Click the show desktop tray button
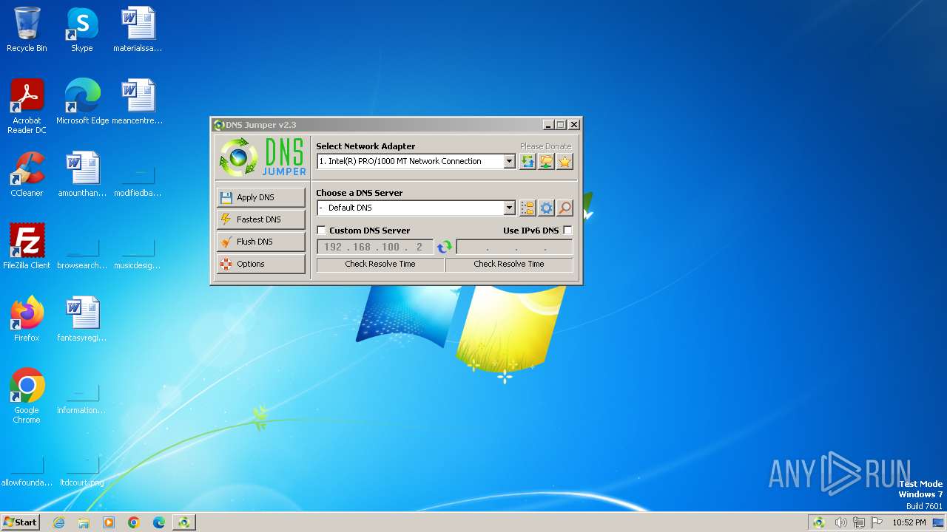This screenshot has width=947, height=532. point(939,522)
